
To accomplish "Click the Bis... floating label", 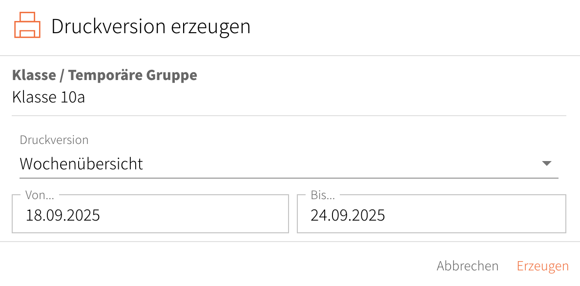I will click(x=323, y=195).
